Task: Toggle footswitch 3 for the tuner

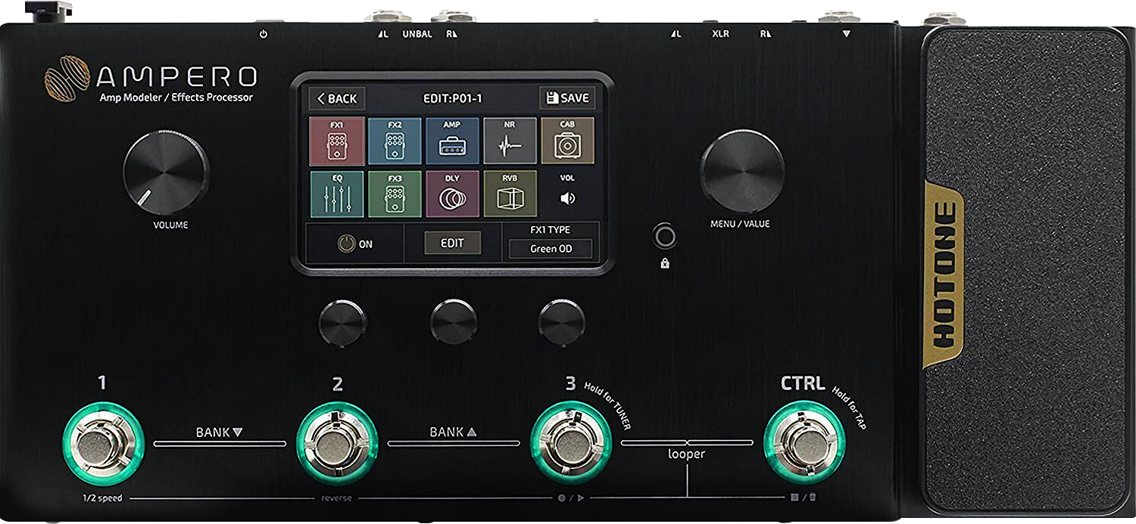Action: pyautogui.click(x=570, y=442)
